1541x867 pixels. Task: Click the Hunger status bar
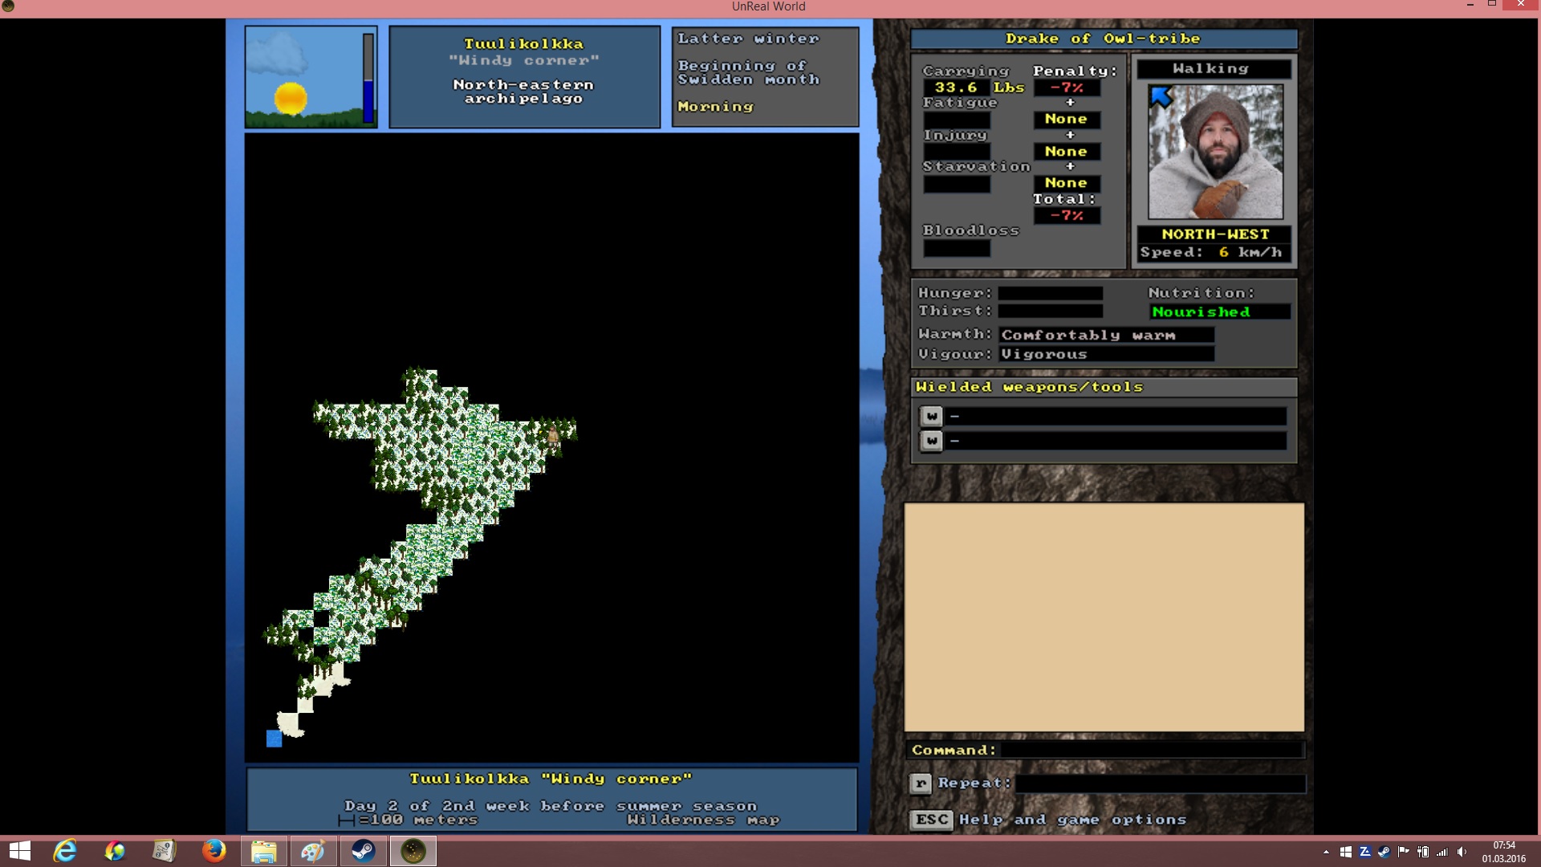click(1050, 293)
